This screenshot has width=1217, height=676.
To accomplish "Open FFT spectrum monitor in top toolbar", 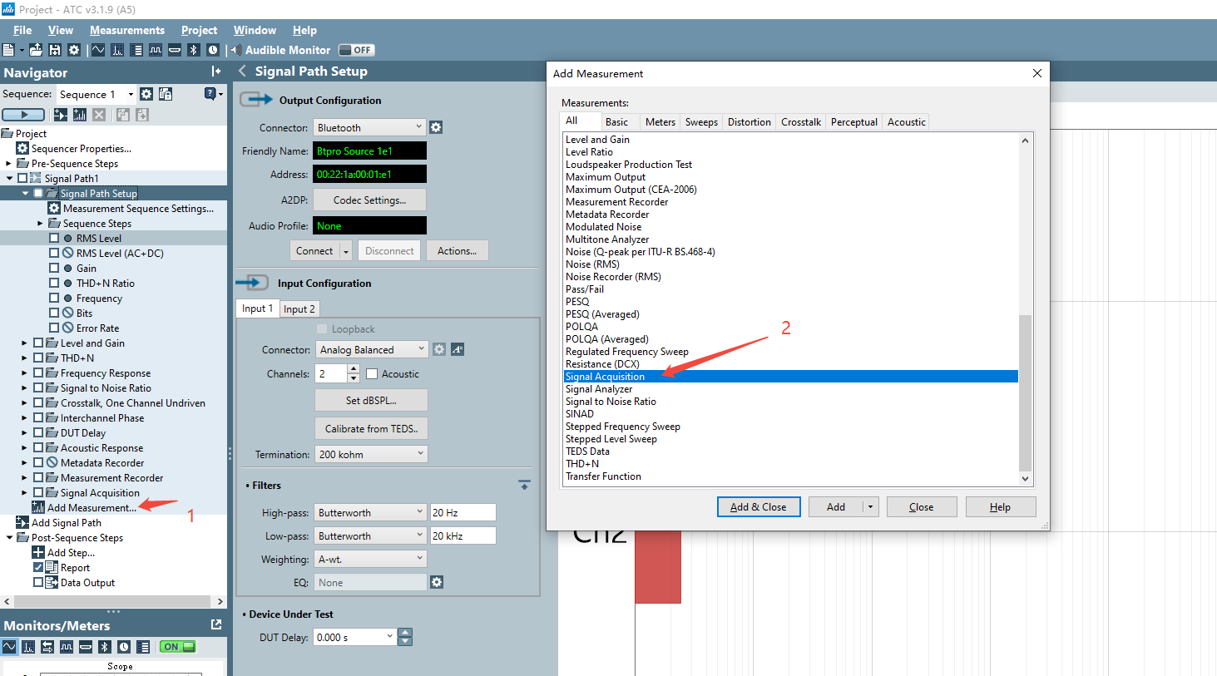I will tap(117, 50).
